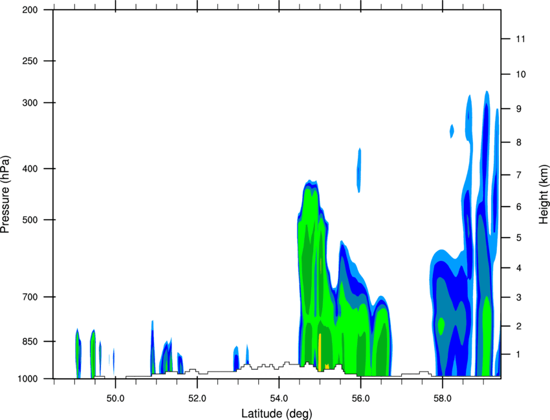Click the isolated light-blue blob near 56.0 latitude

359,170
